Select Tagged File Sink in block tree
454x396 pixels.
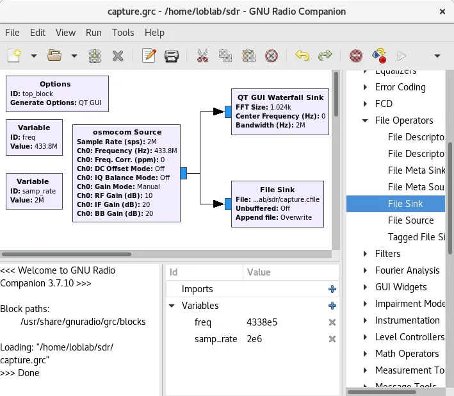(396, 237)
